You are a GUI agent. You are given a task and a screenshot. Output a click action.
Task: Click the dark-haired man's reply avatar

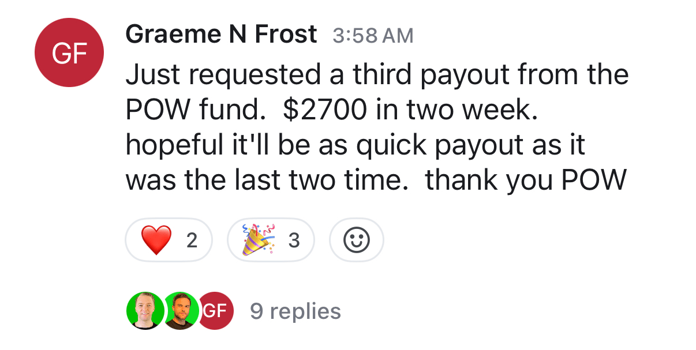click(180, 311)
